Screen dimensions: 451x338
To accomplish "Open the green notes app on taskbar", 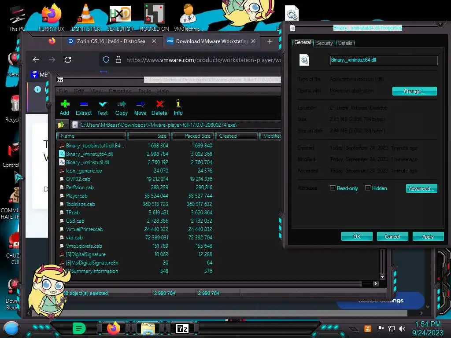I will point(79,328).
